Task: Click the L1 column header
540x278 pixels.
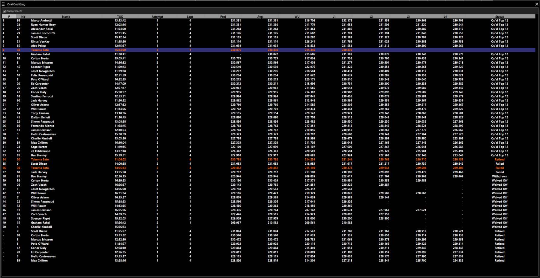Action: [334, 17]
